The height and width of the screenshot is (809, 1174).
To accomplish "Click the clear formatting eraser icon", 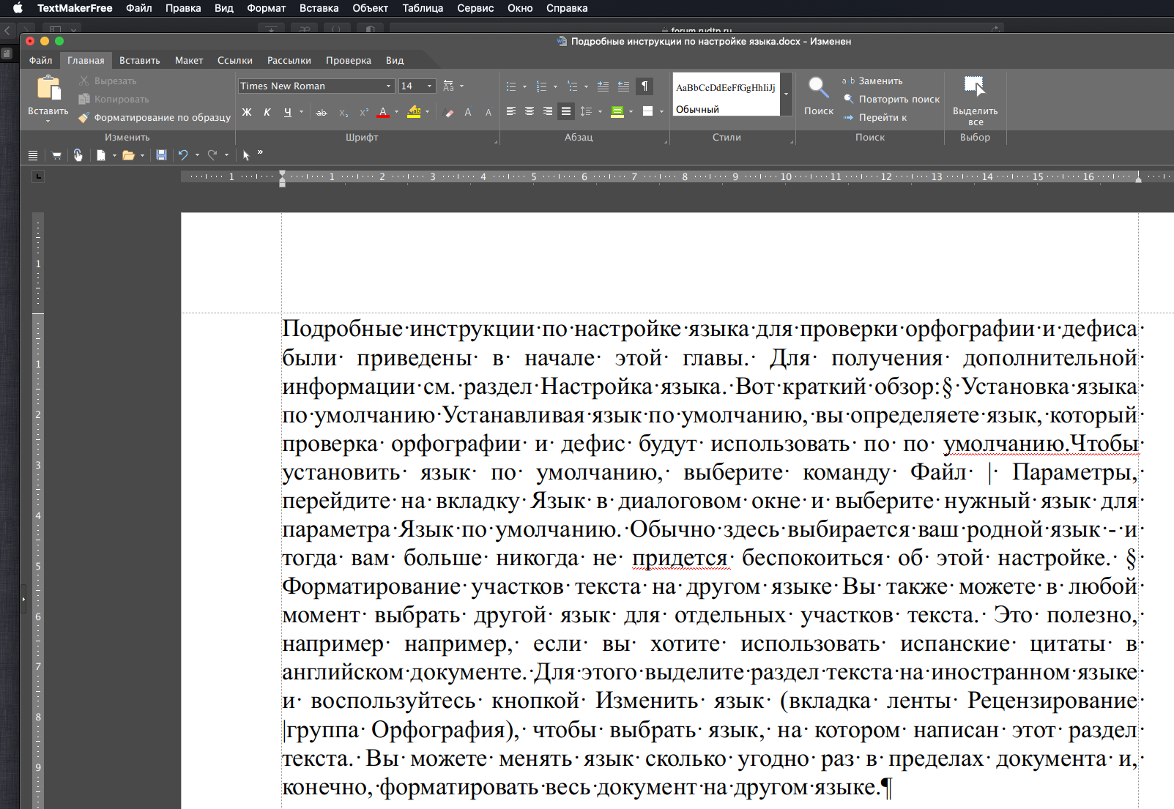I will pos(449,112).
